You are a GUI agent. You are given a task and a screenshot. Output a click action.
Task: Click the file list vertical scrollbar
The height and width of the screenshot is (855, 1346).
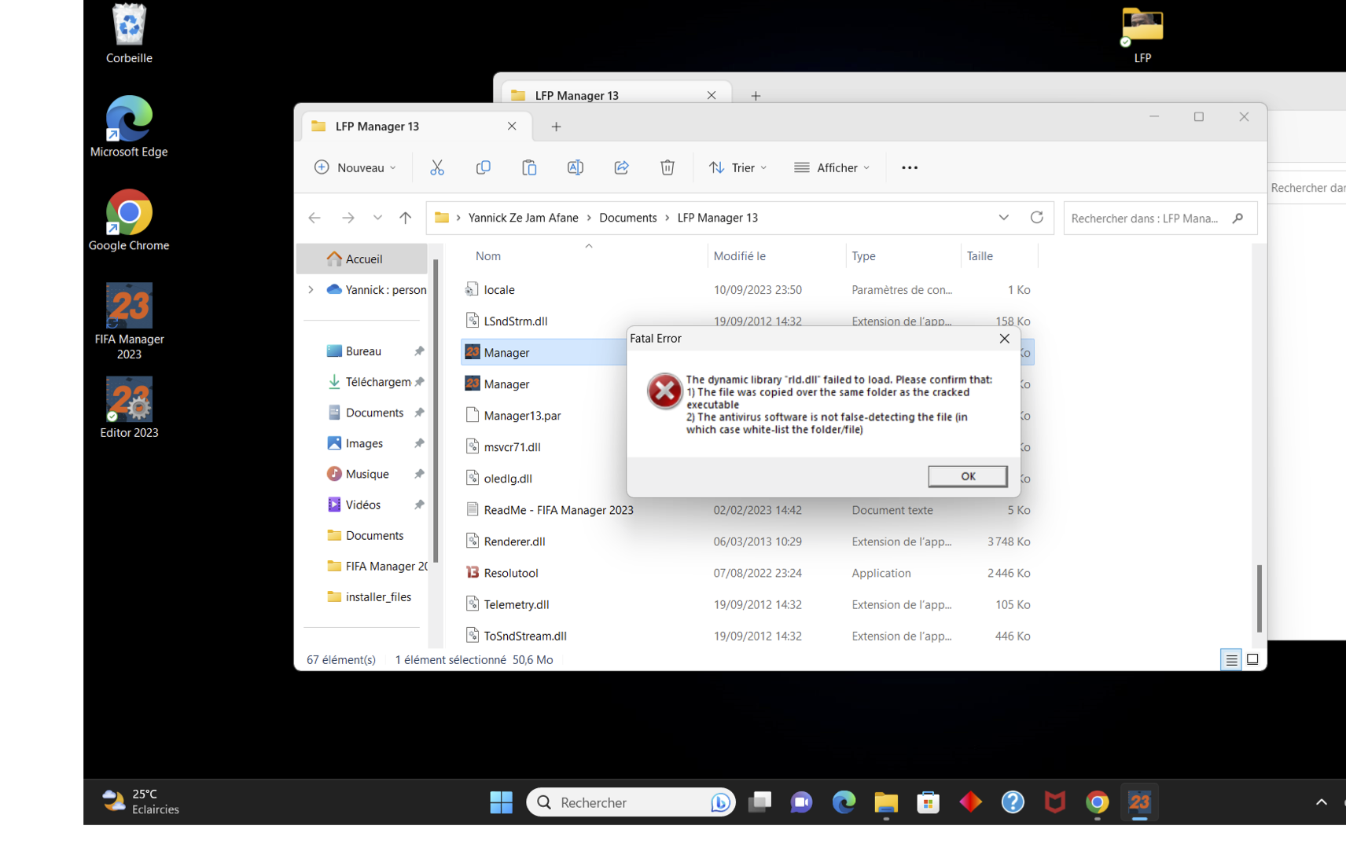click(x=1259, y=599)
